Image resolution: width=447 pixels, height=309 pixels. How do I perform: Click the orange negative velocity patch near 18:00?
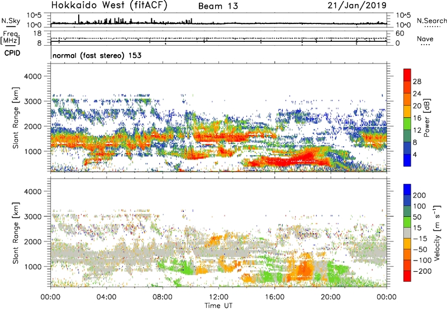pyautogui.click(x=303, y=268)
